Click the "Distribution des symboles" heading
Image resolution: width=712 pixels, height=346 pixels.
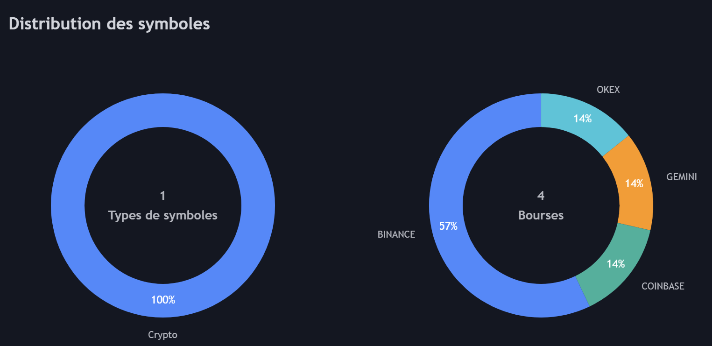[109, 24]
